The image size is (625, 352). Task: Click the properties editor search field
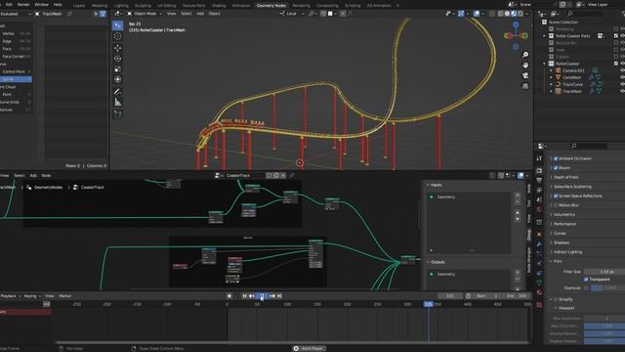point(590,146)
